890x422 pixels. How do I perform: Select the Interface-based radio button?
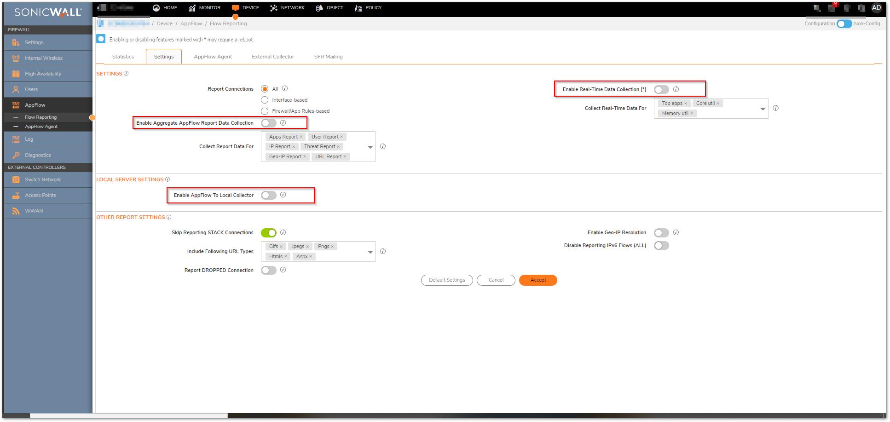[x=265, y=100]
